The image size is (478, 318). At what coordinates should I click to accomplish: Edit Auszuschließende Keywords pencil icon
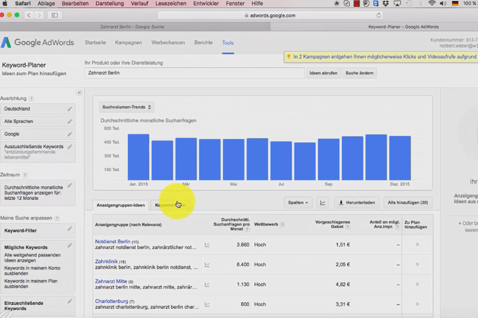70,146
